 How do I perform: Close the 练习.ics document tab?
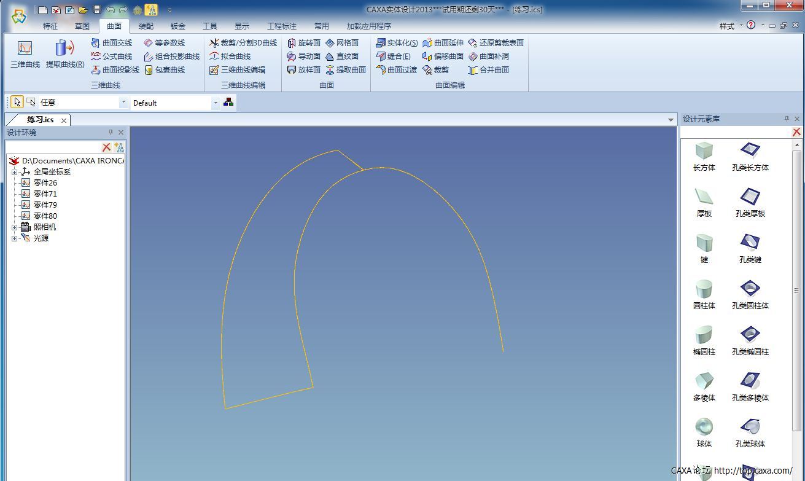point(64,120)
